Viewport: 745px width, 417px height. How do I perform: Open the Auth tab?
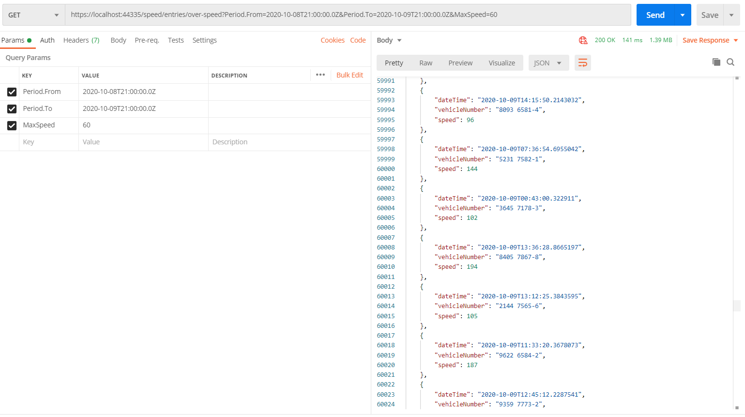pyautogui.click(x=47, y=40)
